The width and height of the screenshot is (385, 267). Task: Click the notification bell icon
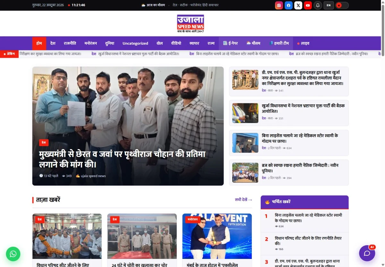[x=318, y=5]
